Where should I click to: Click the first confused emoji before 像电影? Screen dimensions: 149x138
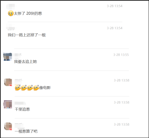(x=18, y=88)
